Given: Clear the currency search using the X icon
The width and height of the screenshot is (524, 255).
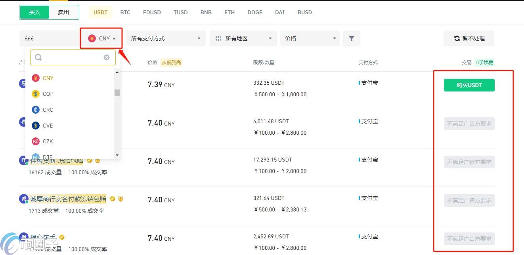Looking at the screenshot, I should (x=107, y=57).
